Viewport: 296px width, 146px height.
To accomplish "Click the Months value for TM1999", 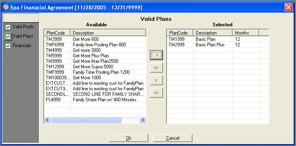I will coord(237,39).
